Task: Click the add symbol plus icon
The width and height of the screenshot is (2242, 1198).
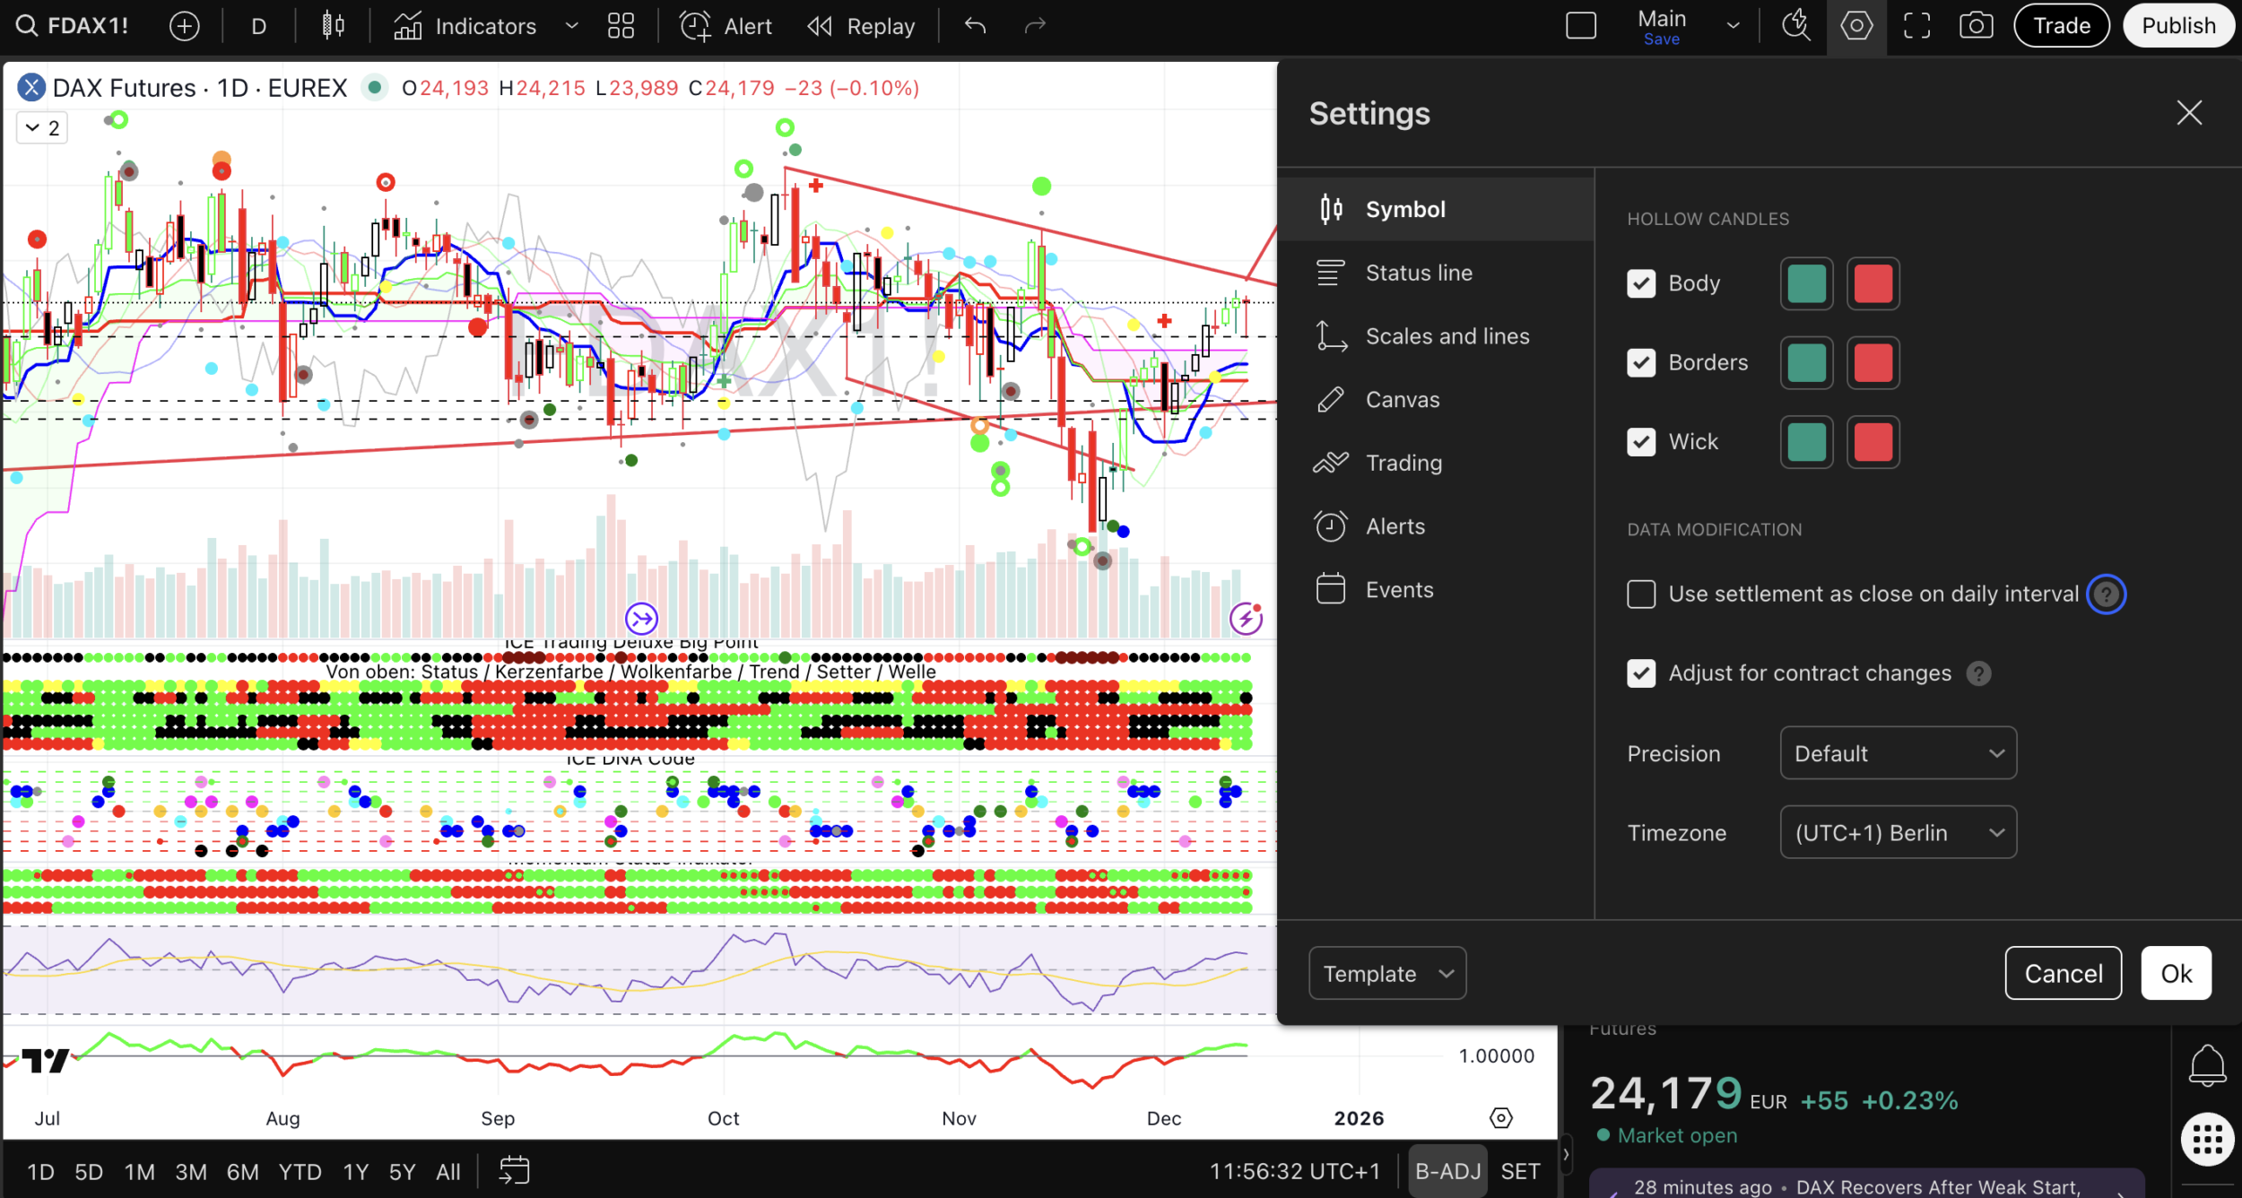Action: pyautogui.click(x=185, y=26)
